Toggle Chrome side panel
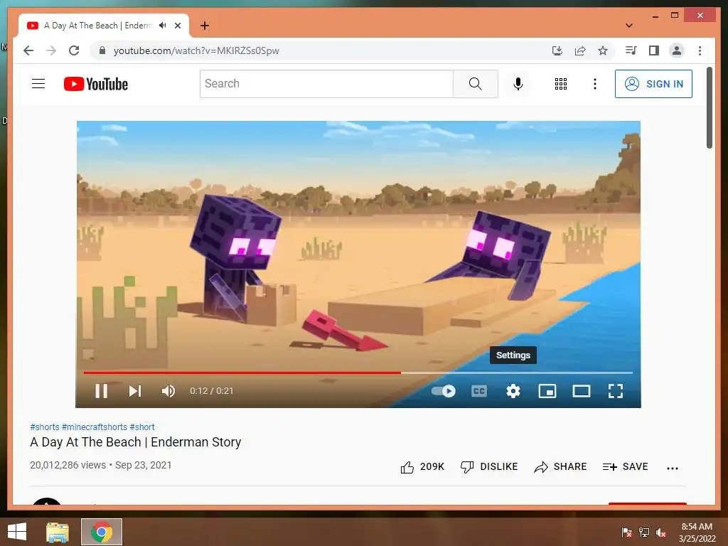The image size is (728, 546). coord(654,50)
